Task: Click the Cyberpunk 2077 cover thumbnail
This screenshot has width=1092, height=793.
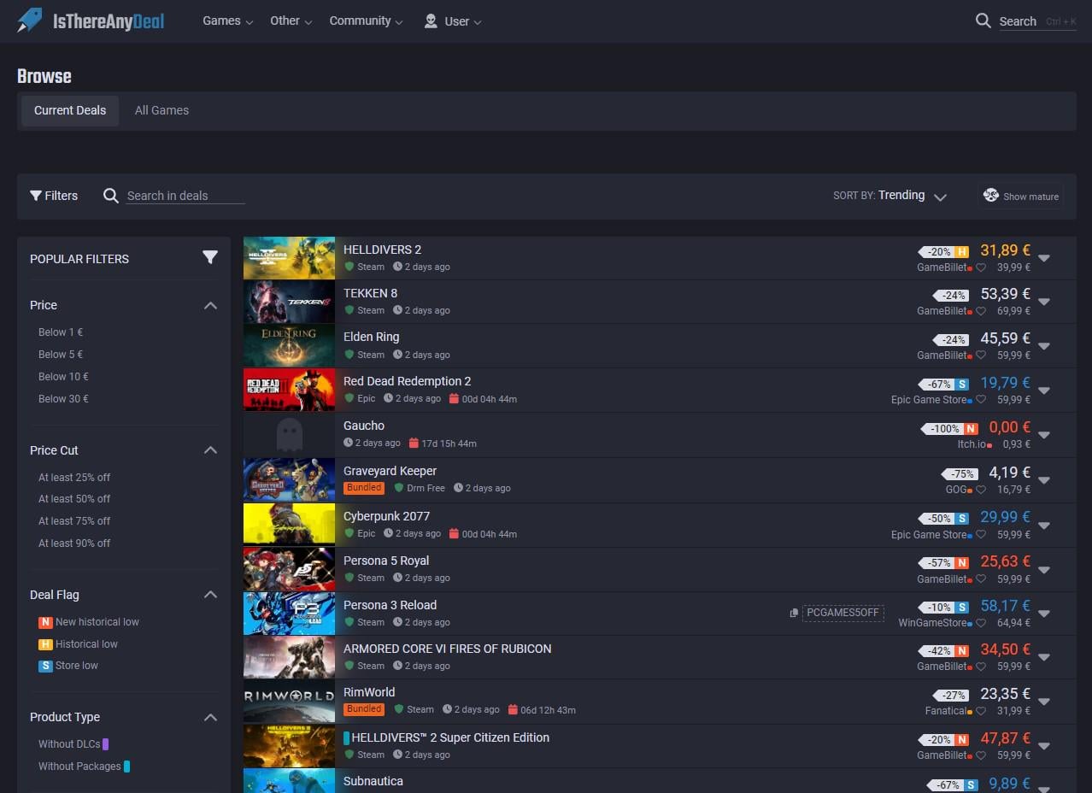Action: (289, 525)
